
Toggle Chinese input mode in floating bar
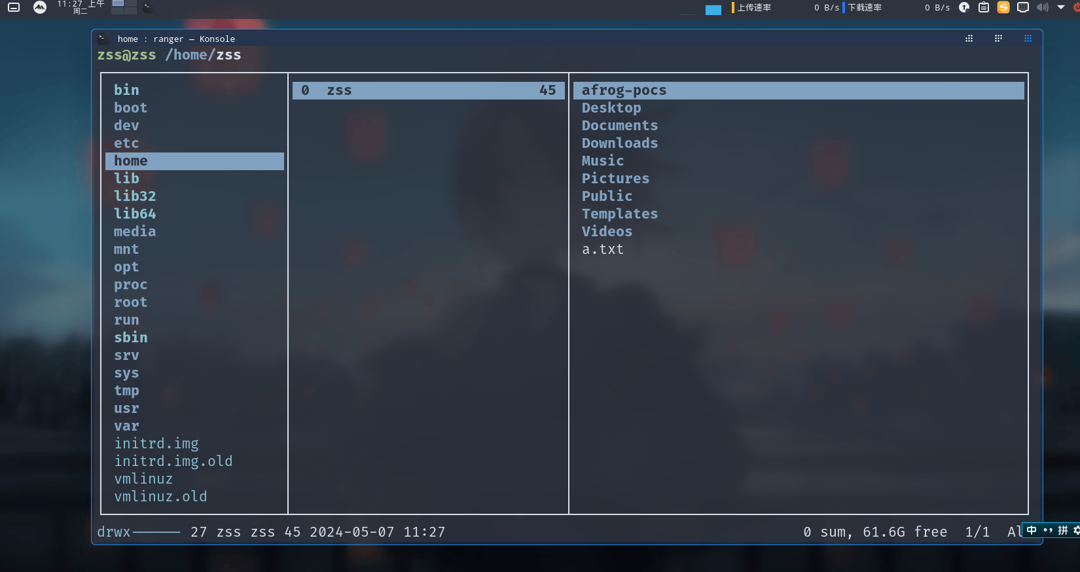click(x=1032, y=530)
